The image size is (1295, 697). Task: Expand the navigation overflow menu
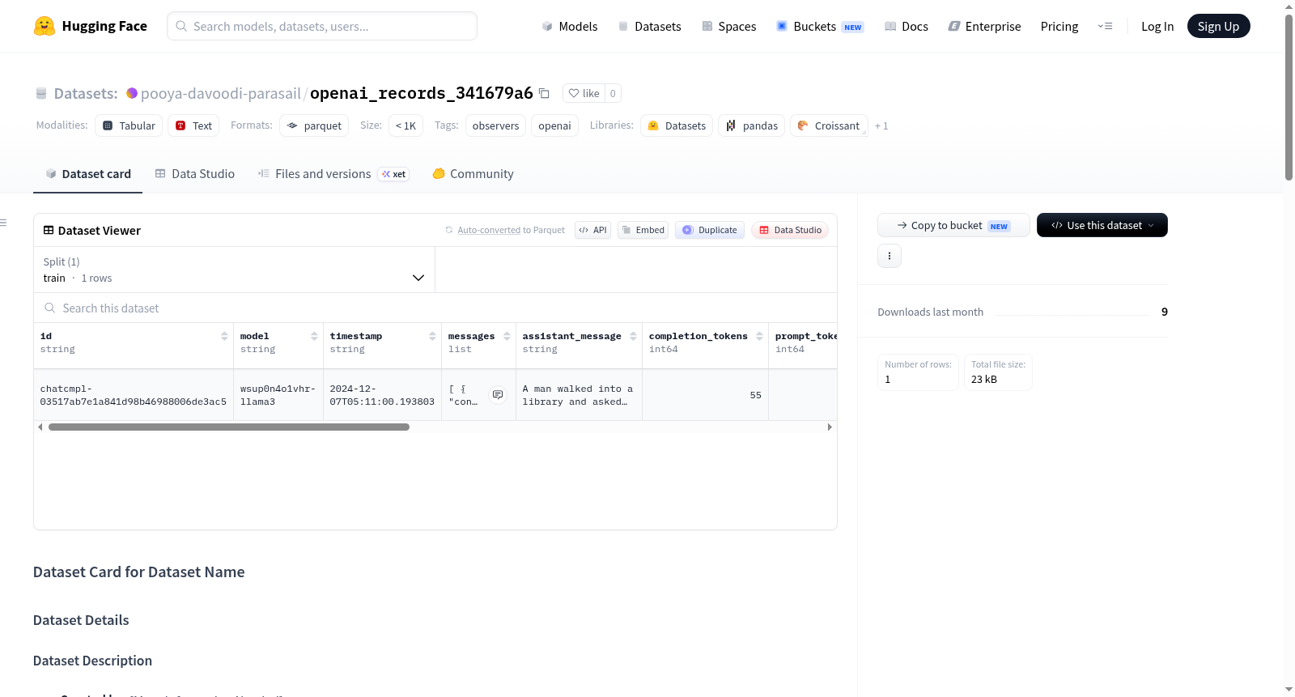coord(1105,26)
